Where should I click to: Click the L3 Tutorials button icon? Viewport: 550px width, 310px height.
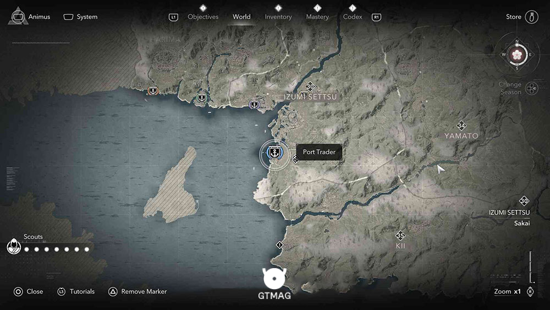point(62,291)
